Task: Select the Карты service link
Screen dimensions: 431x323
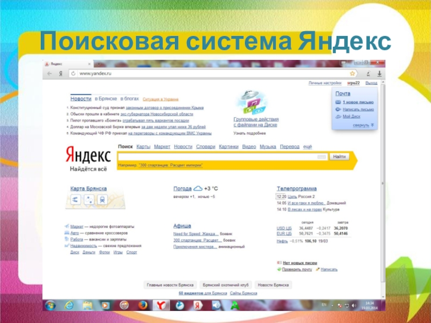Action: 143,146
